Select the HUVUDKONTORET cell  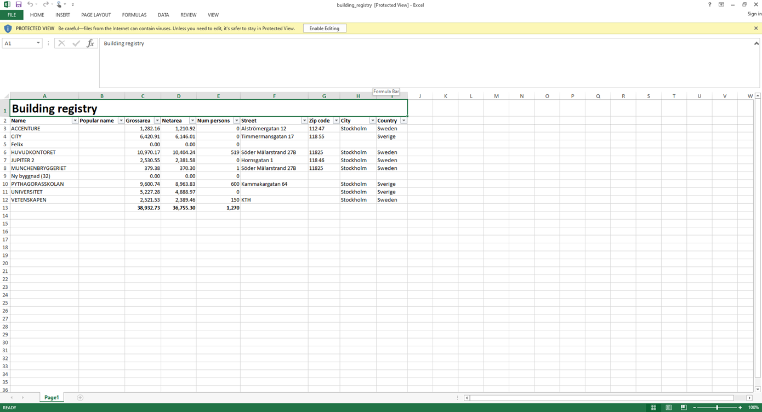pos(44,152)
